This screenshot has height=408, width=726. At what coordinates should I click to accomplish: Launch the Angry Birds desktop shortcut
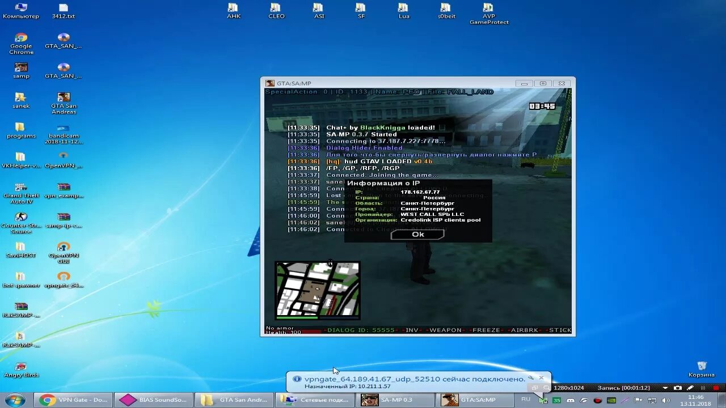click(21, 370)
